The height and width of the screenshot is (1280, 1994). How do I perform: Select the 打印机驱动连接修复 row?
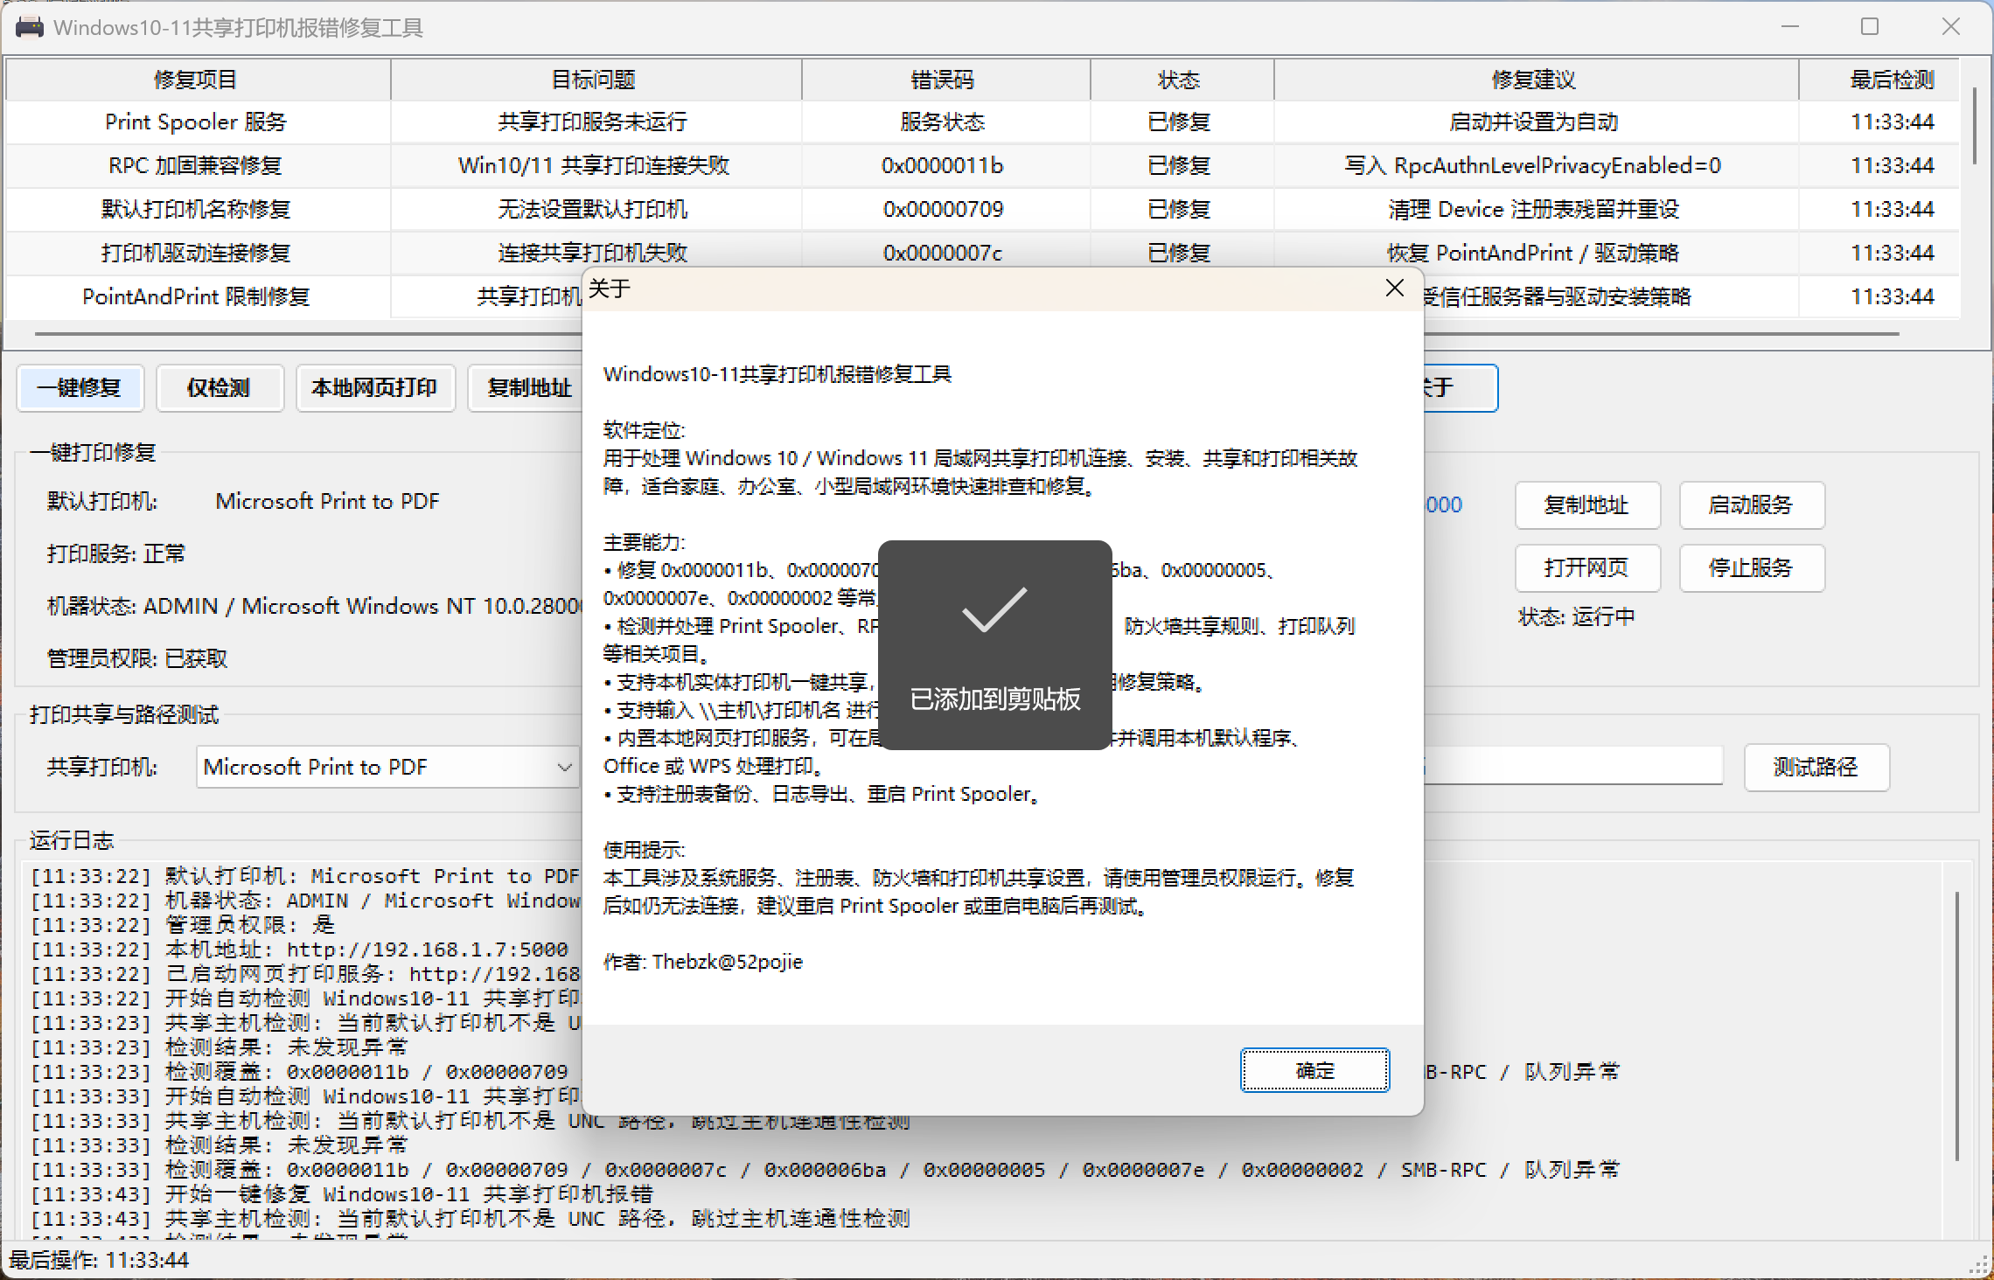click(x=983, y=254)
